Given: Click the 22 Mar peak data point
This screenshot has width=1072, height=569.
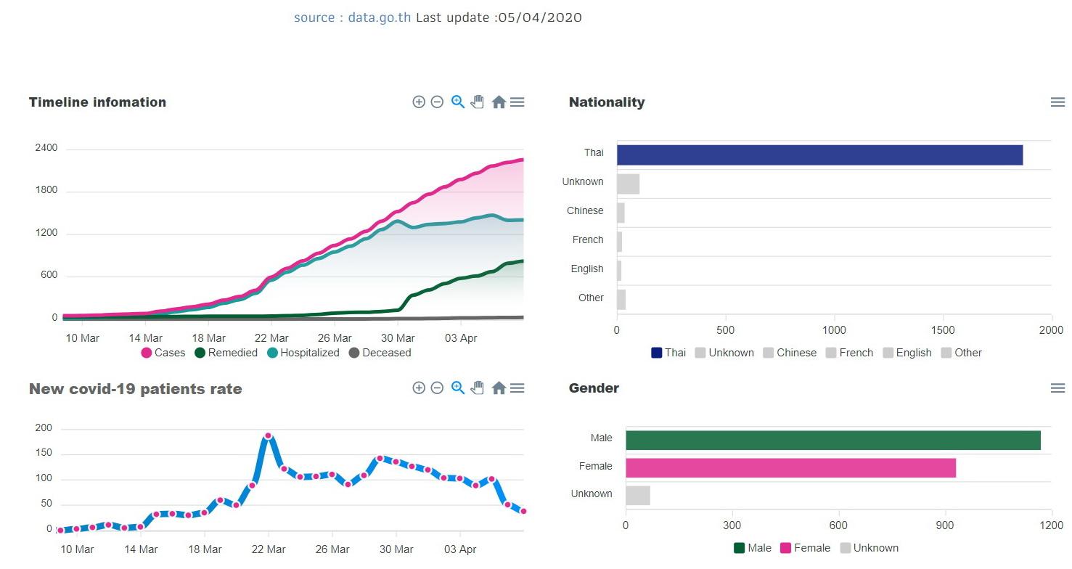Looking at the screenshot, I should pos(268,436).
